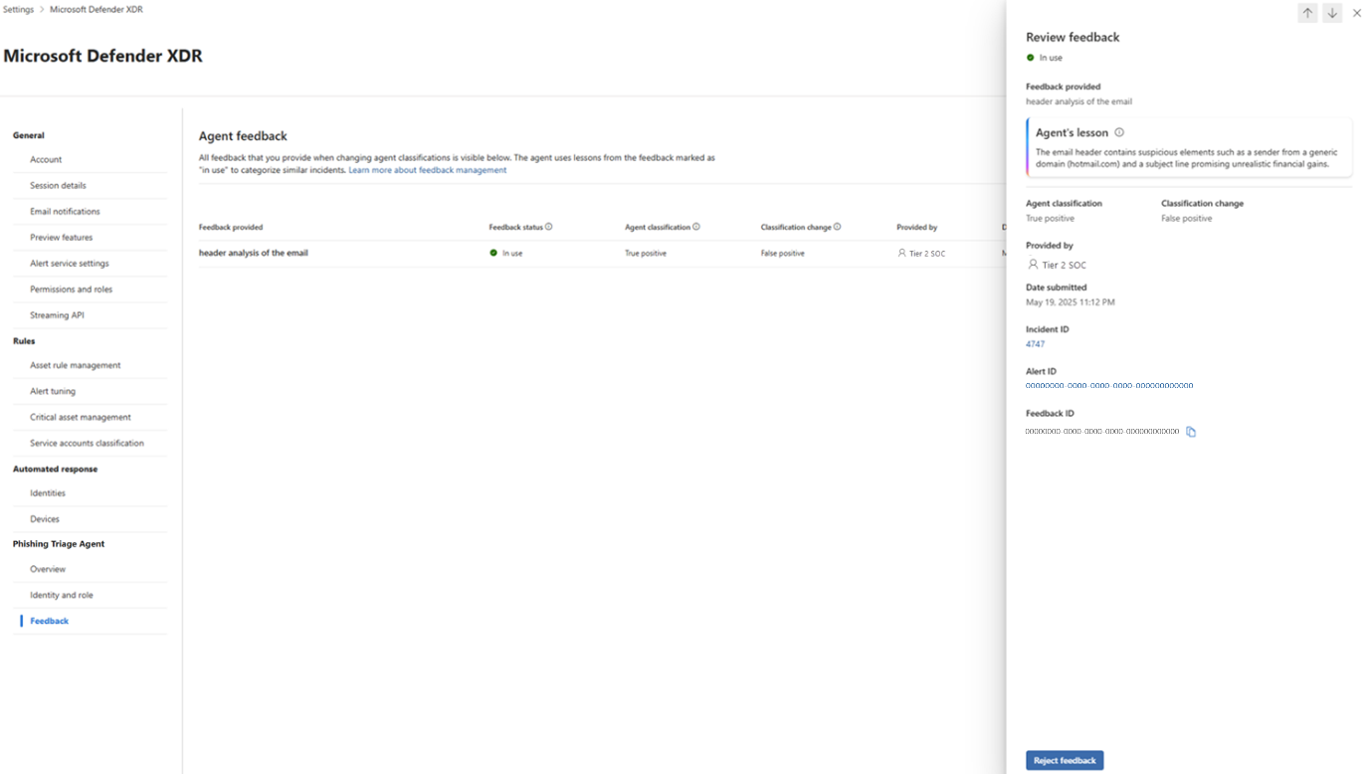Click the Feedback ID value text
This screenshot has width=1372, height=774.
tap(1102, 432)
